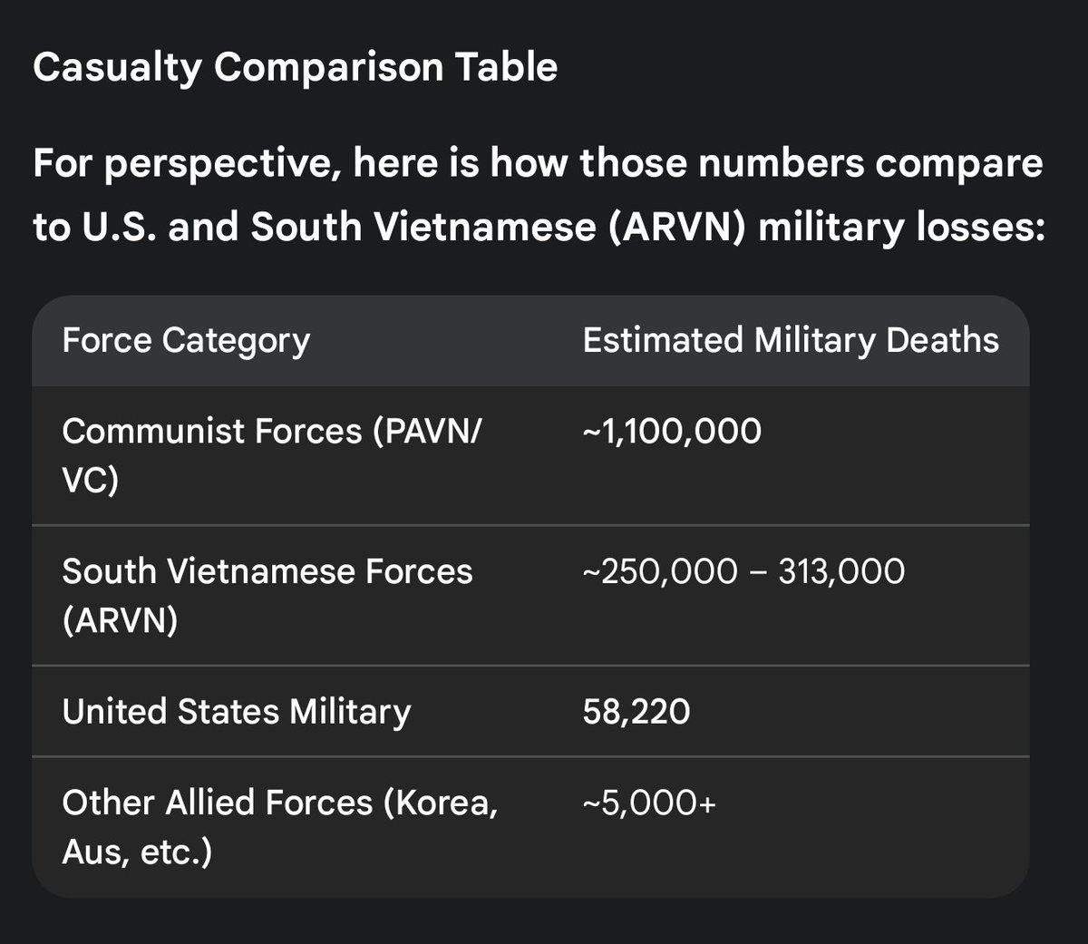Click "Aus, etc.)" in the last row
This screenshot has height=944, width=1088.
137,852
